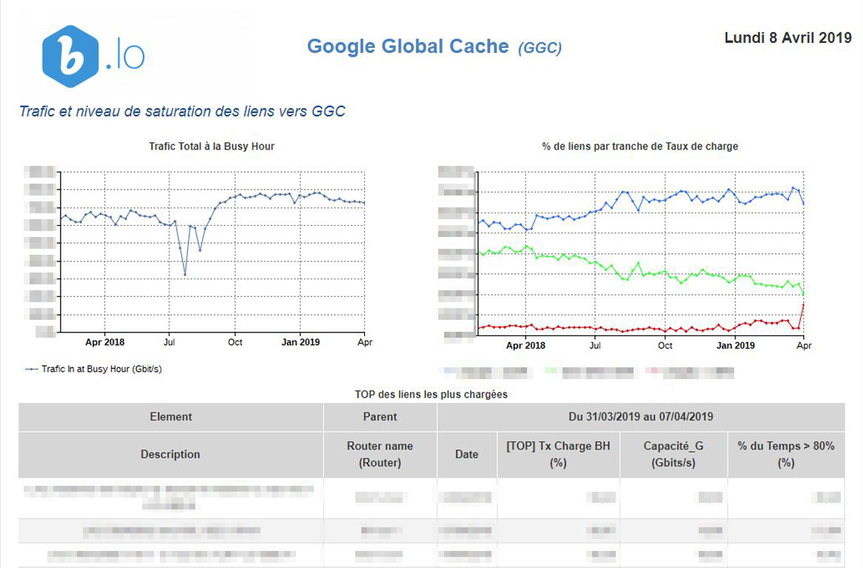863x568 pixels.
Task: Click the Router name (Router) column header
Action: coord(380,455)
